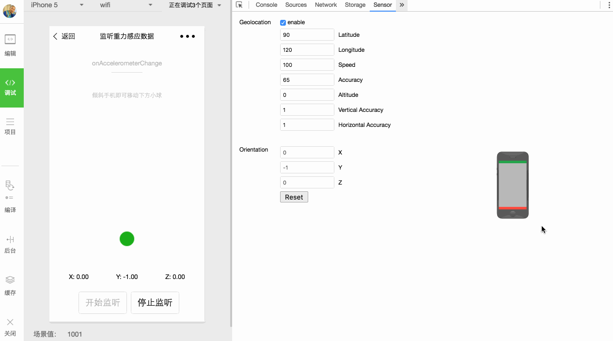Click the 后台 (background) sidebar icon
Image resolution: width=613 pixels, height=341 pixels.
[10, 244]
